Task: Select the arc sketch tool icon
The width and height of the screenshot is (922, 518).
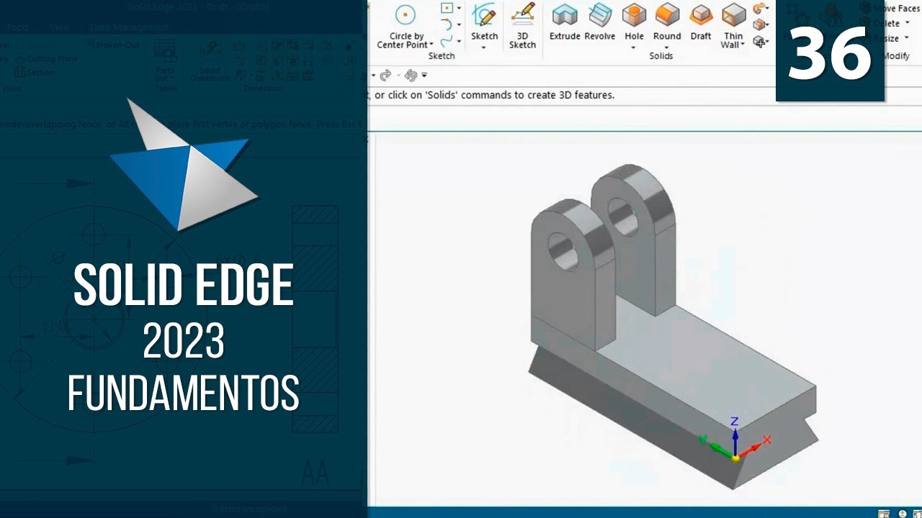Action: pyautogui.click(x=447, y=25)
